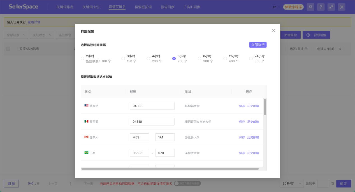Play the 视频讲解 video tutorial
The width and height of the screenshot is (355, 192).
(x=316, y=35)
